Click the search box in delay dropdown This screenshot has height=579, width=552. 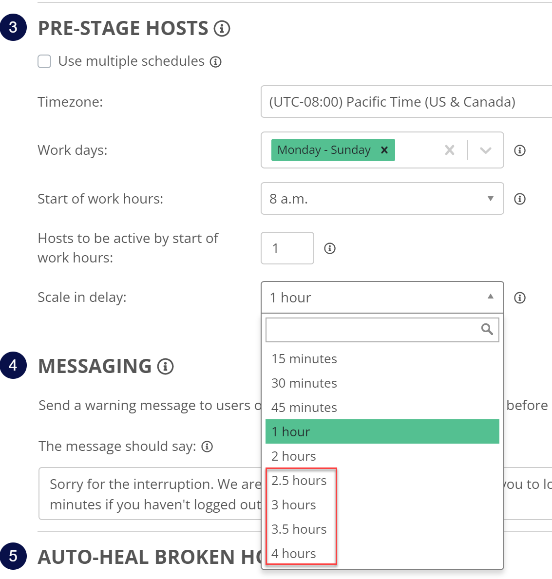click(373, 330)
